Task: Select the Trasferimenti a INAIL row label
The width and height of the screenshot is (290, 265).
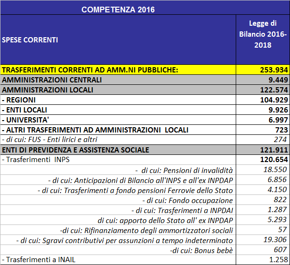Action: [35, 260]
